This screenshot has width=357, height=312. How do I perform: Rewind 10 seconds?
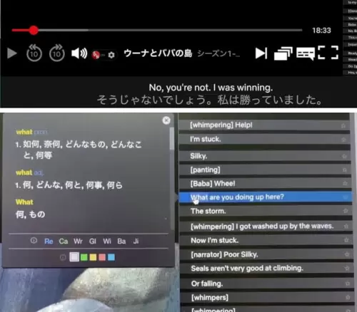pos(34,53)
